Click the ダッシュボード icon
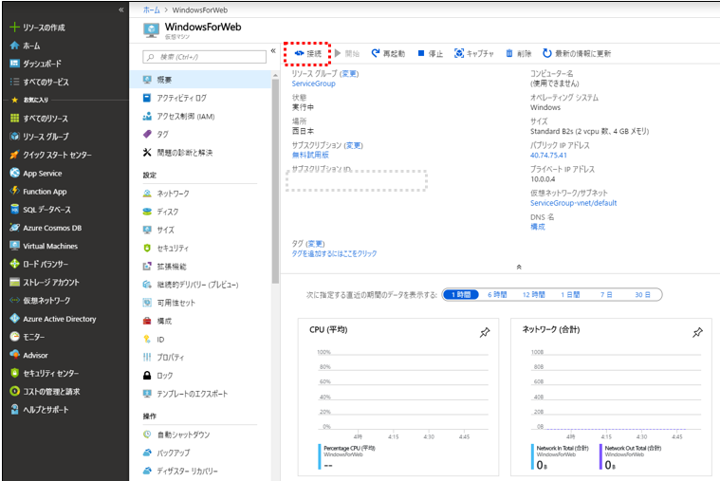Viewport: 720px width, 481px height. tap(14, 64)
